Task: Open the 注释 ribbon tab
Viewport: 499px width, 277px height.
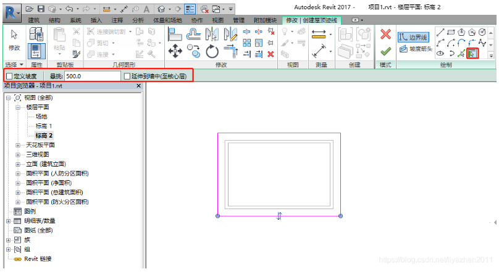Action: click(x=117, y=20)
